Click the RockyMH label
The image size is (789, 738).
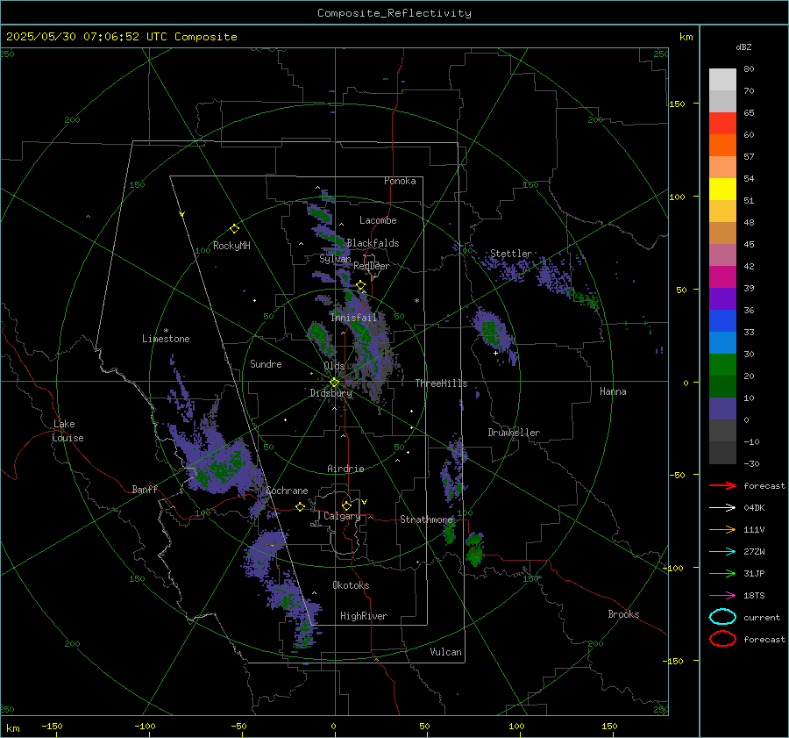tap(231, 246)
